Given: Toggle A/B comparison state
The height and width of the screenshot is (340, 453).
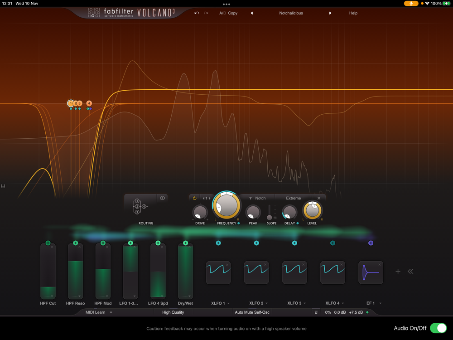Looking at the screenshot, I should click(x=222, y=13).
